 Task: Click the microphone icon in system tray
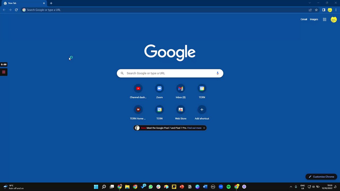click(x=296, y=187)
